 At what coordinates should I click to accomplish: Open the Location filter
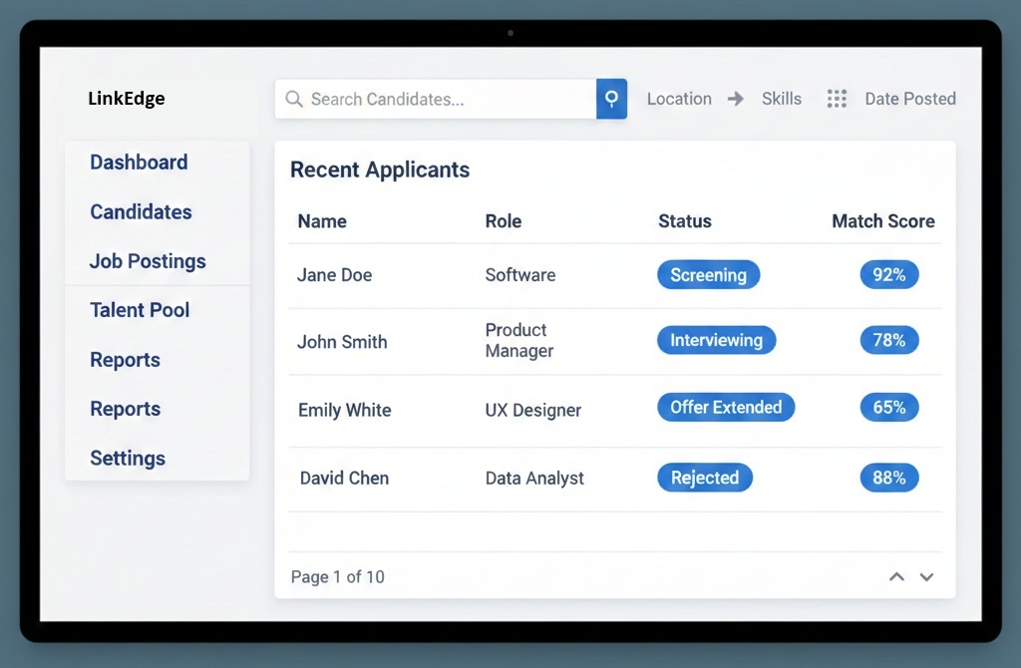tap(679, 99)
